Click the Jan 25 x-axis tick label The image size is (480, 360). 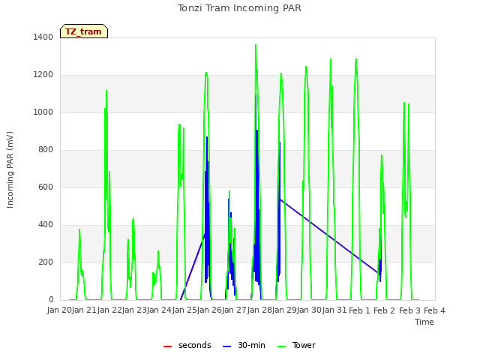point(184,310)
